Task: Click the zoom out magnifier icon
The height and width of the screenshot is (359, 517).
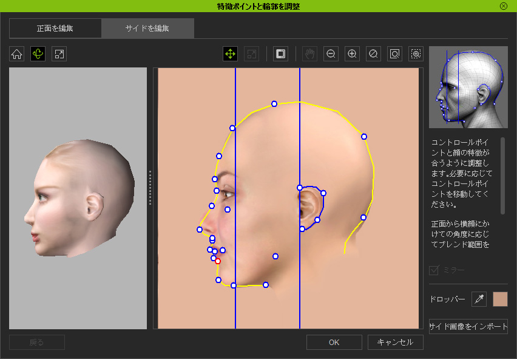Action: (x=331, y=54)
